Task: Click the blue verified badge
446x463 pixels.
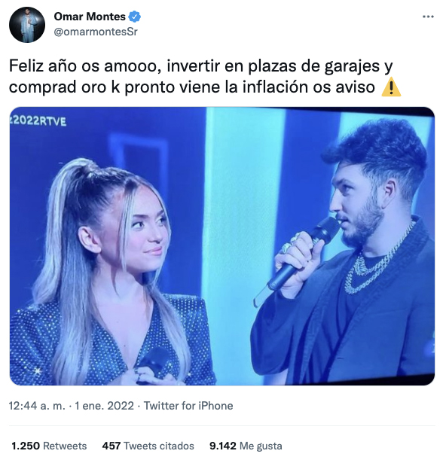Action: [x=135, y=17]
